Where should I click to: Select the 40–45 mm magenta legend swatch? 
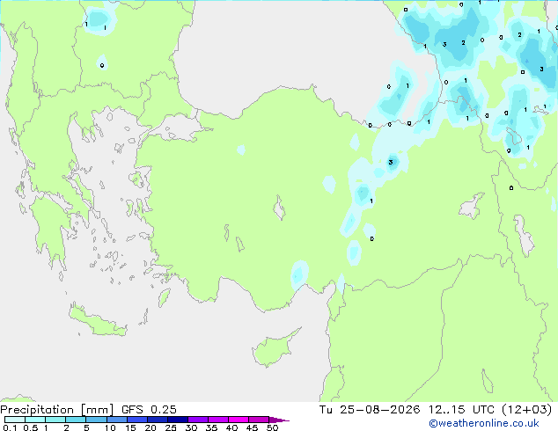(239, 420)
